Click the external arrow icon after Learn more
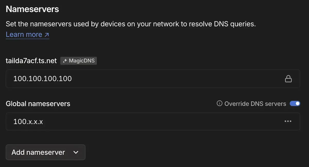 tap(47, 35)
